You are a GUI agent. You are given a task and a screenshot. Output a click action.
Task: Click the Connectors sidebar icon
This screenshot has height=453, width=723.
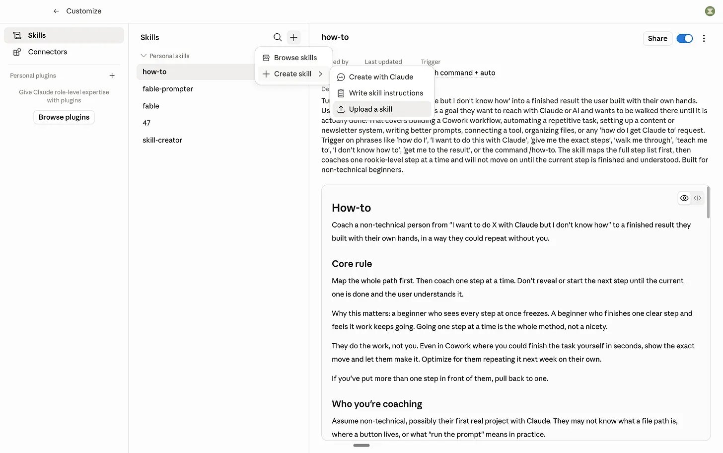17,52
